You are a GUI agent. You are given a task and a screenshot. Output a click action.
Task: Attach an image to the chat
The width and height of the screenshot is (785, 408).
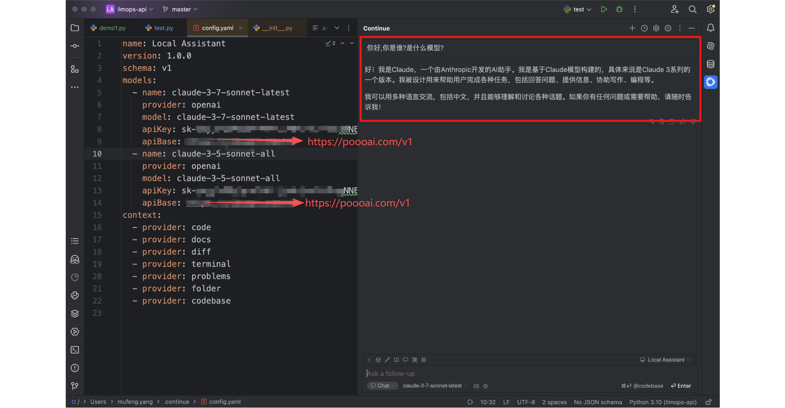[476, 386]
